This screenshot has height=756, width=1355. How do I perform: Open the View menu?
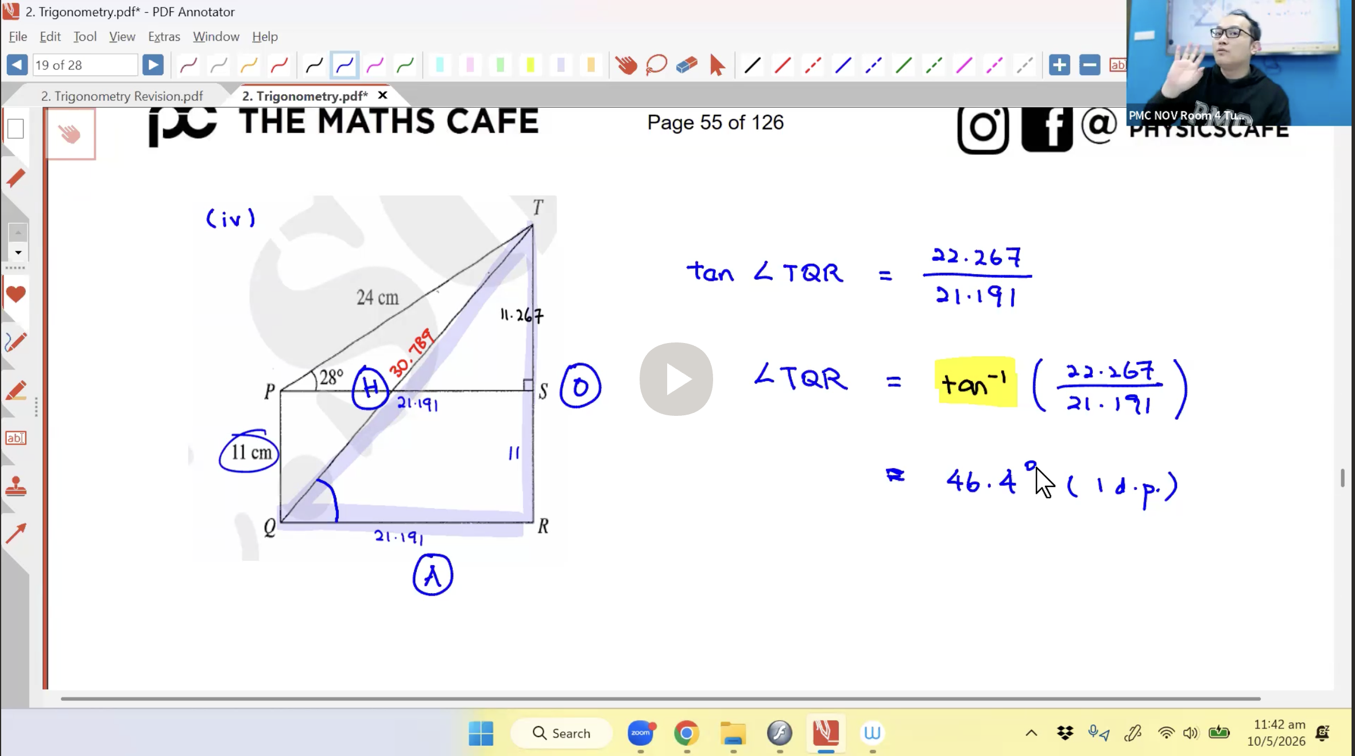point(122,36)
